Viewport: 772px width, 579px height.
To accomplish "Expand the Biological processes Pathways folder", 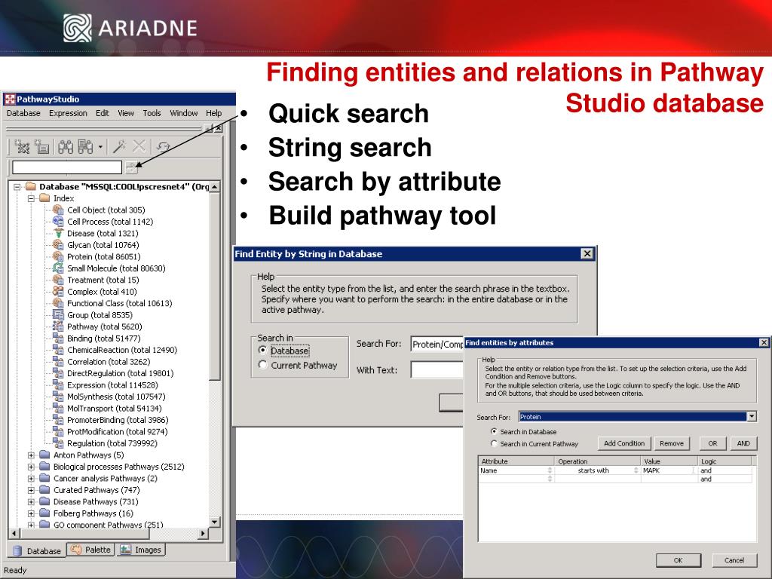I will (31, 467).
